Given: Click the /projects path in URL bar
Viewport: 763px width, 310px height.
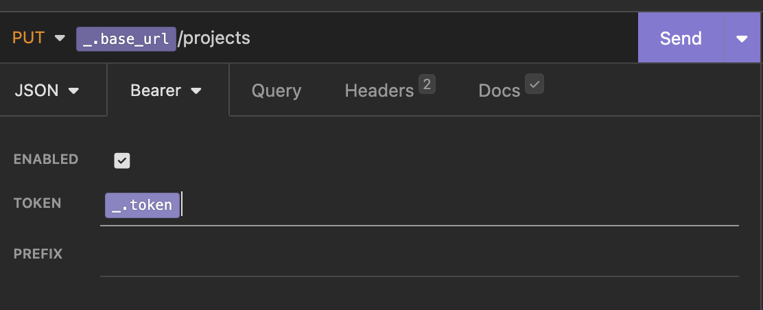Looking at the screenshot, I should coord(214,38).
